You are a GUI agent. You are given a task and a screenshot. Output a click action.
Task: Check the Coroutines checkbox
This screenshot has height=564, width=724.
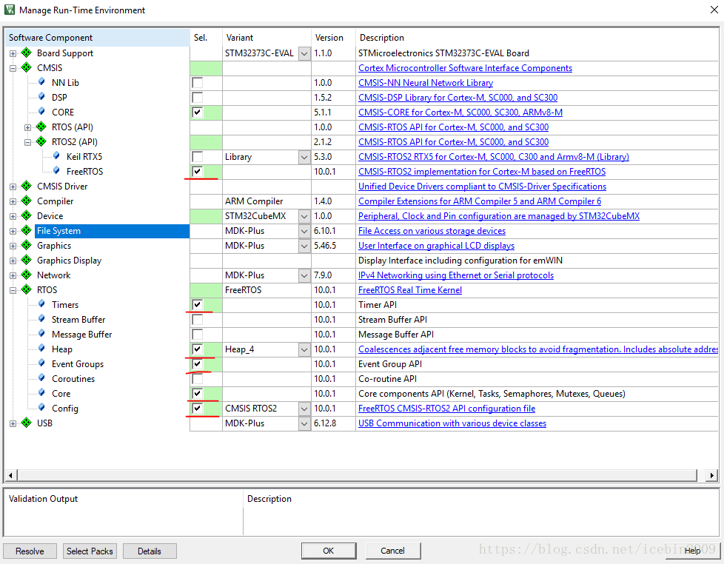click(198, 379)
